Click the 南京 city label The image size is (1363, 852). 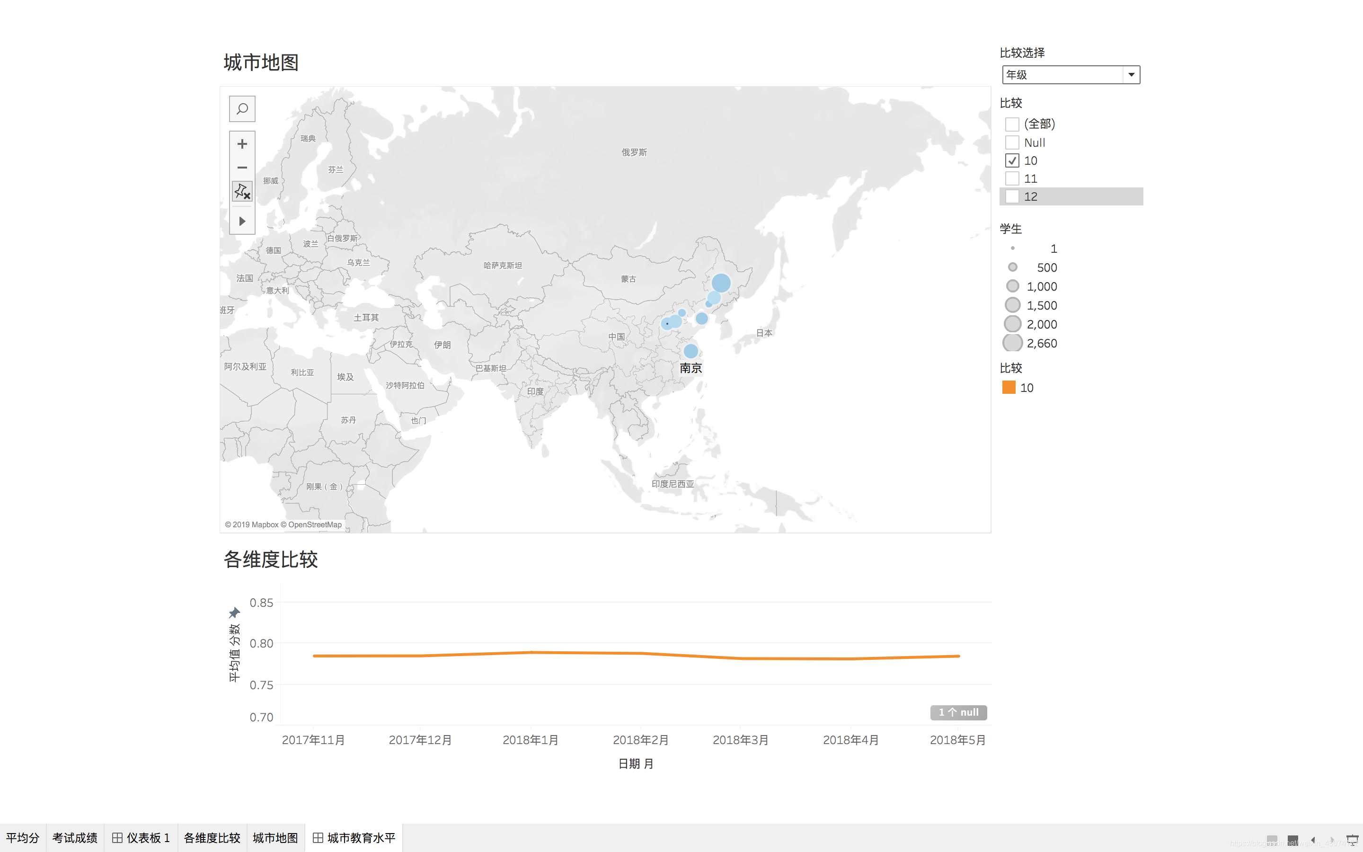[x=690, y=369]
